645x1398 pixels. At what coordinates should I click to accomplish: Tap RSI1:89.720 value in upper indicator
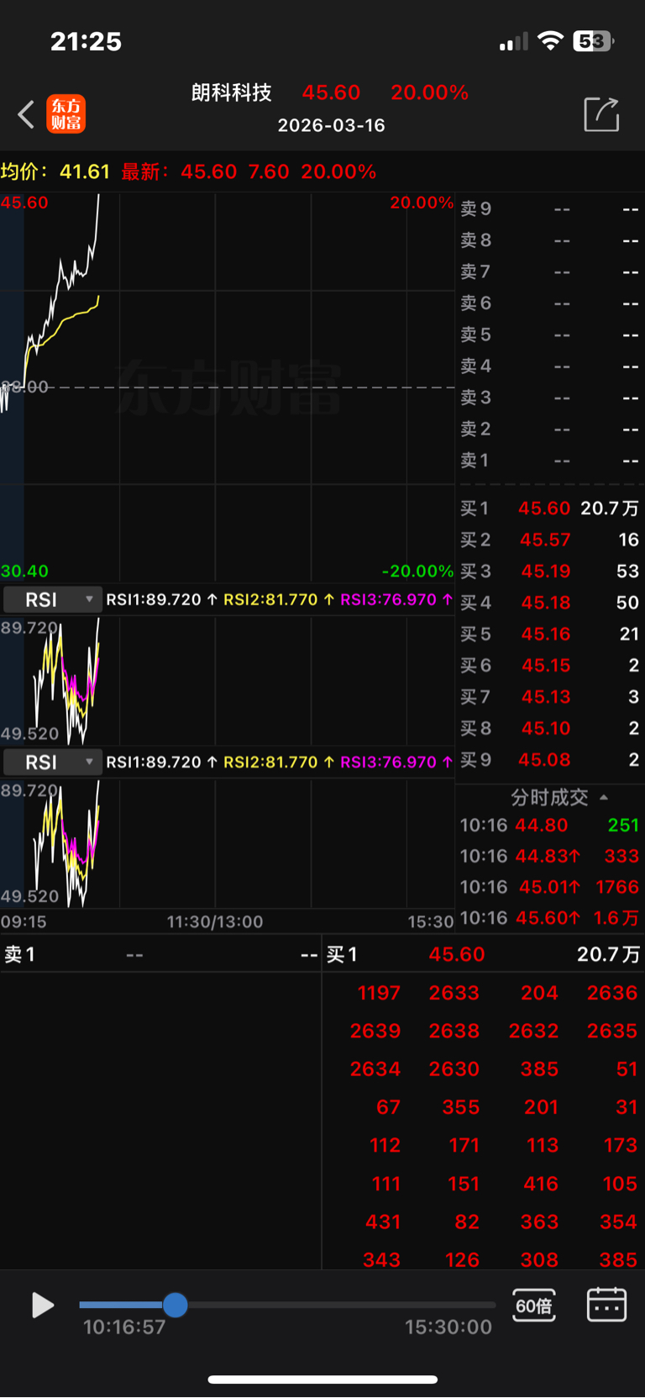[x=154, y=599]
